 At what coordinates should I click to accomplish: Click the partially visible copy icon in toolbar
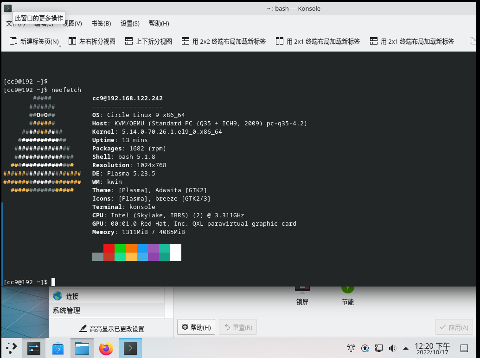[x=473, y=41]
